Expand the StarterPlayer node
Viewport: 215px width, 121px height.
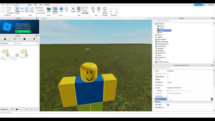[154, 53]
